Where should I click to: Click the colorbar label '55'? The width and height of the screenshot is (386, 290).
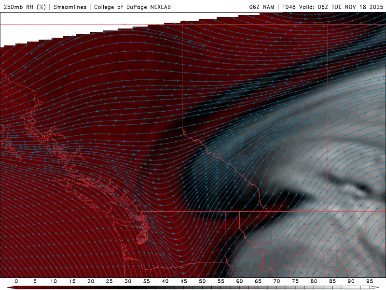(x=221, y=281)
